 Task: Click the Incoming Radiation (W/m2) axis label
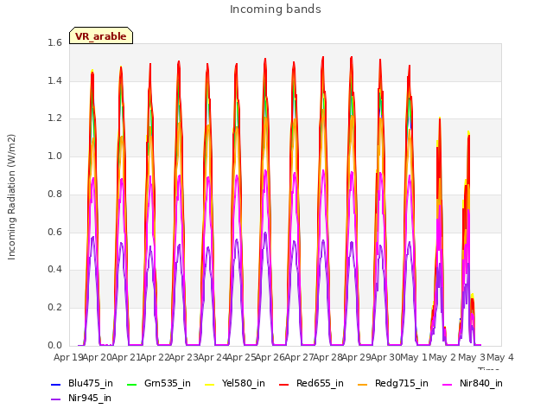(x=11, y=197)
